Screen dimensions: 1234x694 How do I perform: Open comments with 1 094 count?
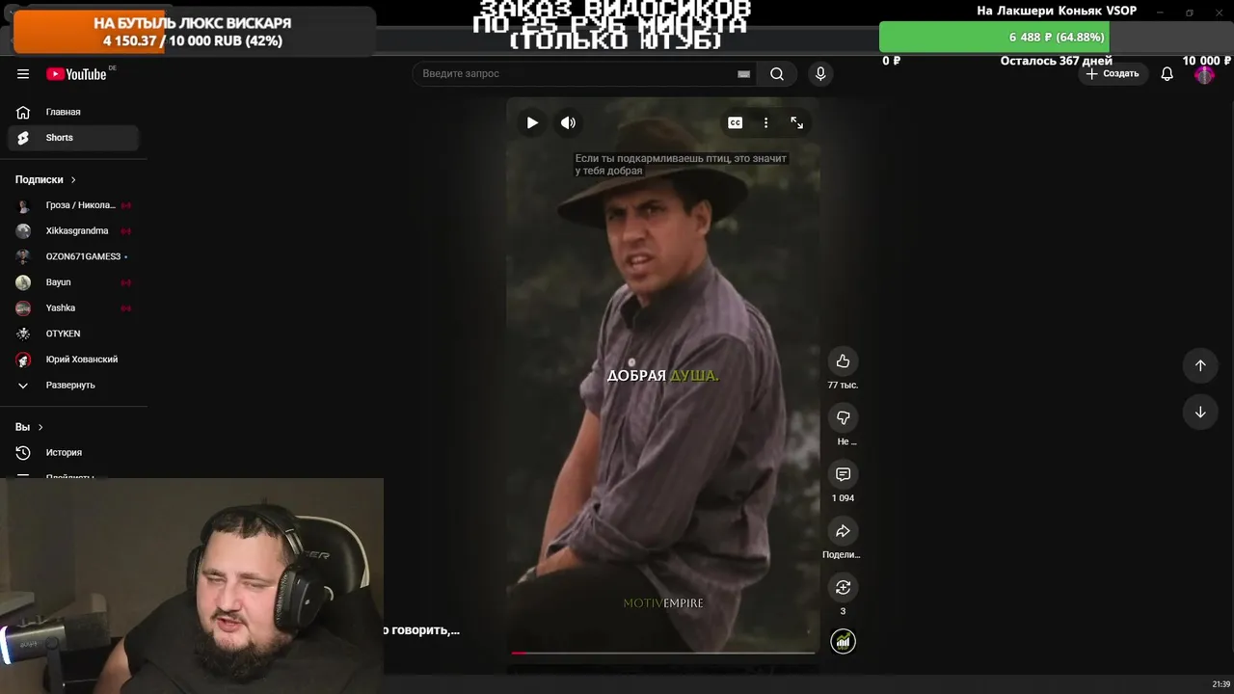[x=843, y=474]
